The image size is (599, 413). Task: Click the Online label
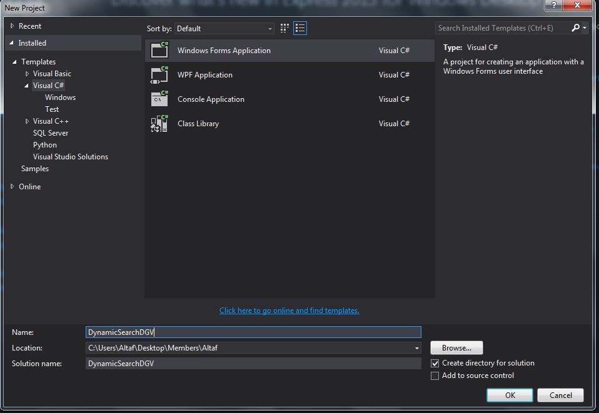[30, 186]
